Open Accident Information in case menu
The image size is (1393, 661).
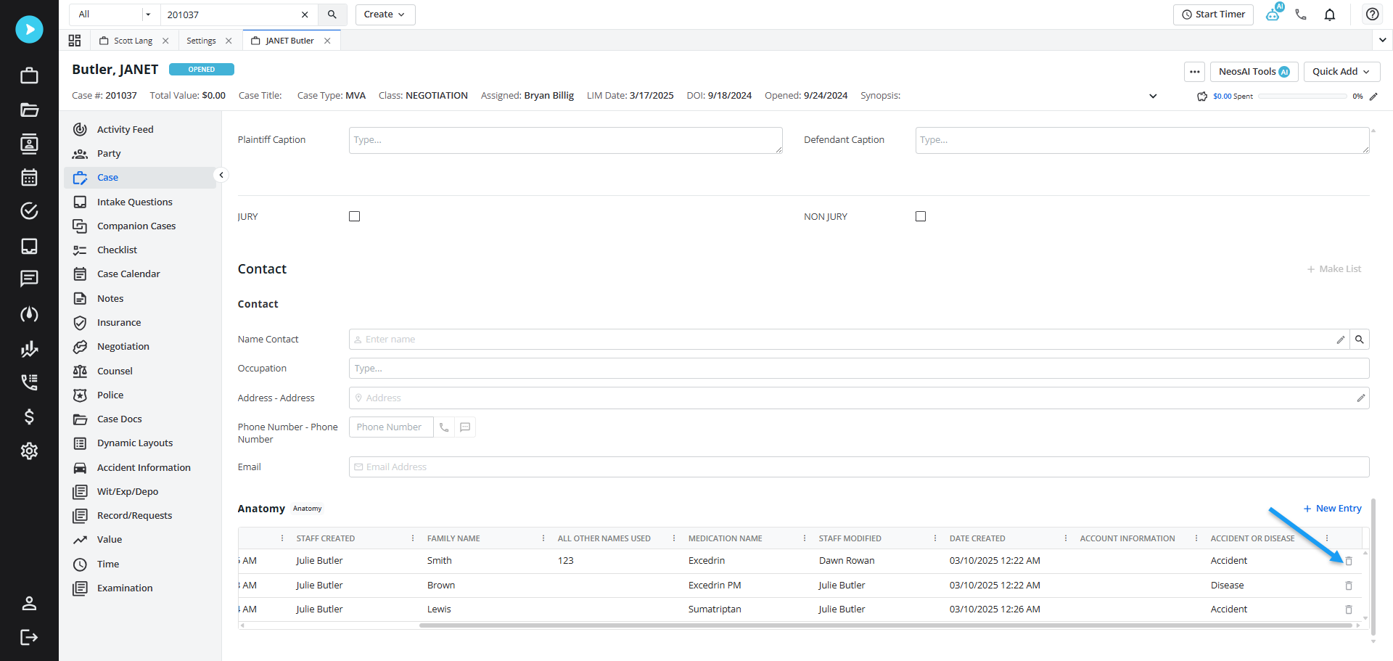point(144,468)
